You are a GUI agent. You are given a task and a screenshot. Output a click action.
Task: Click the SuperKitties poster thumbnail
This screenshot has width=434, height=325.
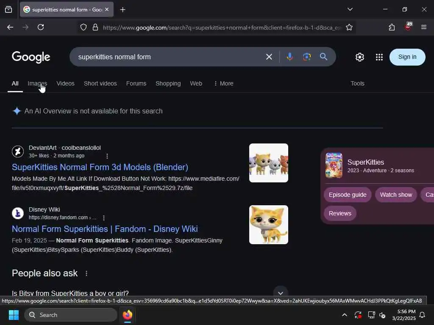coord(334,165)
